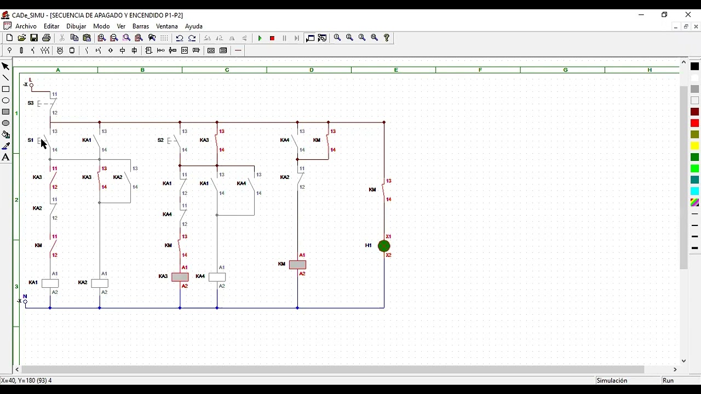
Task: Select the arrow pointer tool
Action: pyautogui.click(x=5, y=66)
